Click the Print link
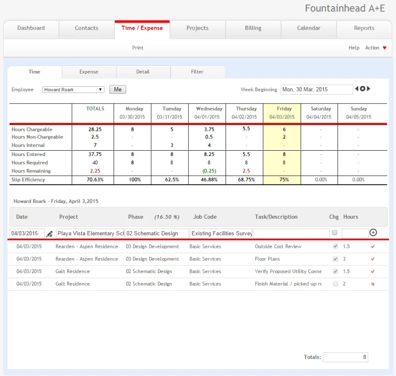Screen dimensions: 396x376 [138, 48]
